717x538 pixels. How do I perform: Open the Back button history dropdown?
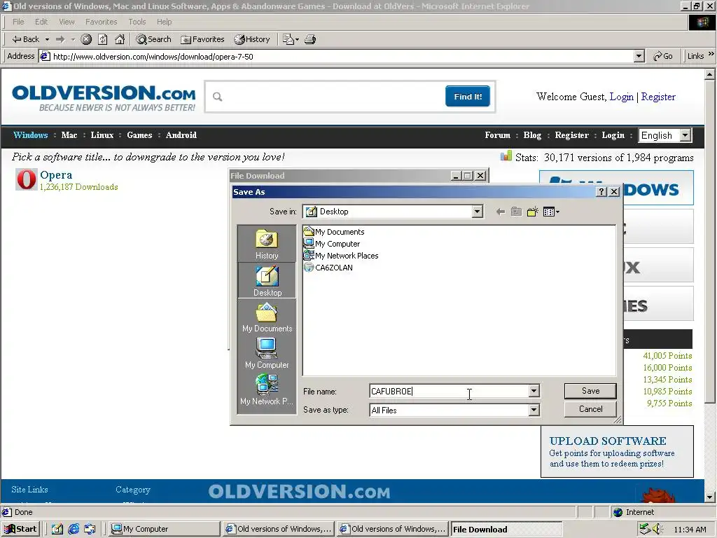click(x=47, y=39)
